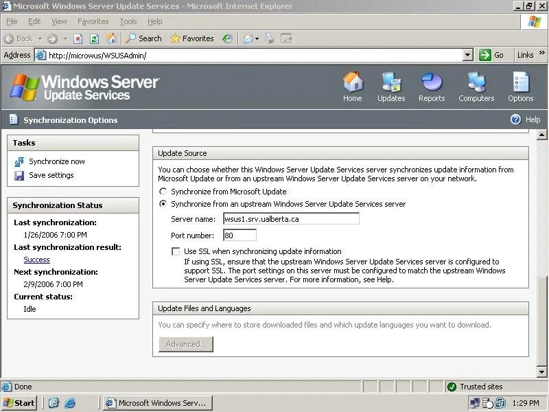Click the History toolbar icon

tap(227, 38)
